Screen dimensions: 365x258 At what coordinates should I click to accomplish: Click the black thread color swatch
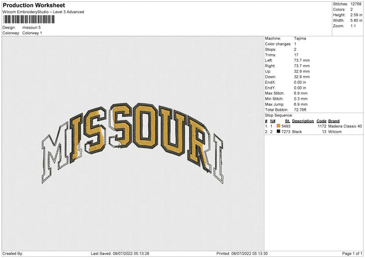pyautogui.click(x=279, y=131)
